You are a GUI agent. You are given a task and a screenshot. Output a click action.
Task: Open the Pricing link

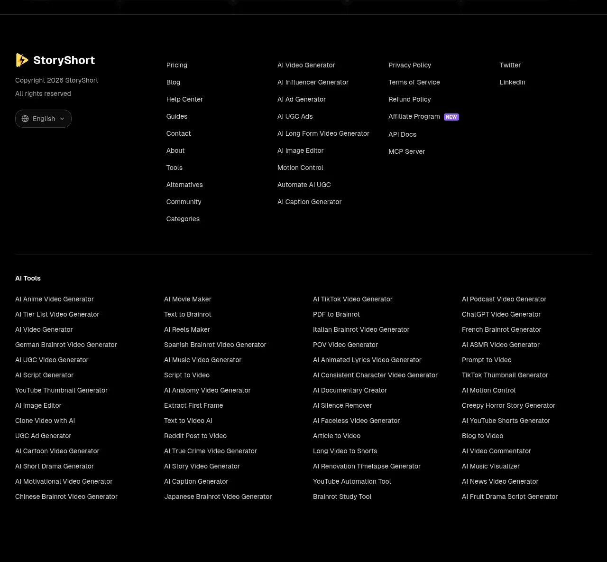(177, 65)
